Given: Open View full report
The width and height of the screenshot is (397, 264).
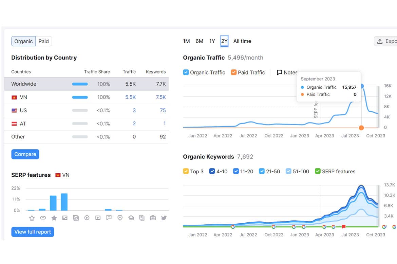Looking at the screenshot, I should [33, 232].
